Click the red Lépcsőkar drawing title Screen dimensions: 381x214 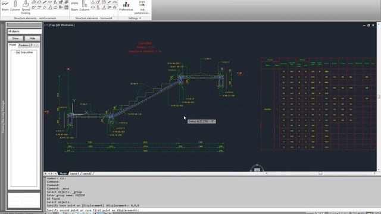point(145,43)
